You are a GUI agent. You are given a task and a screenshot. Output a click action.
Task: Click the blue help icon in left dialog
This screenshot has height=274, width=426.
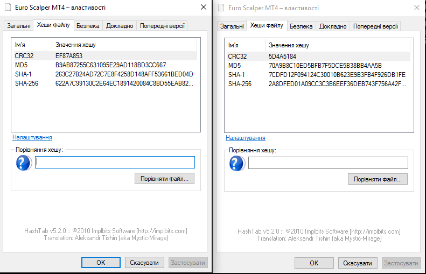(x=24, y=163)
